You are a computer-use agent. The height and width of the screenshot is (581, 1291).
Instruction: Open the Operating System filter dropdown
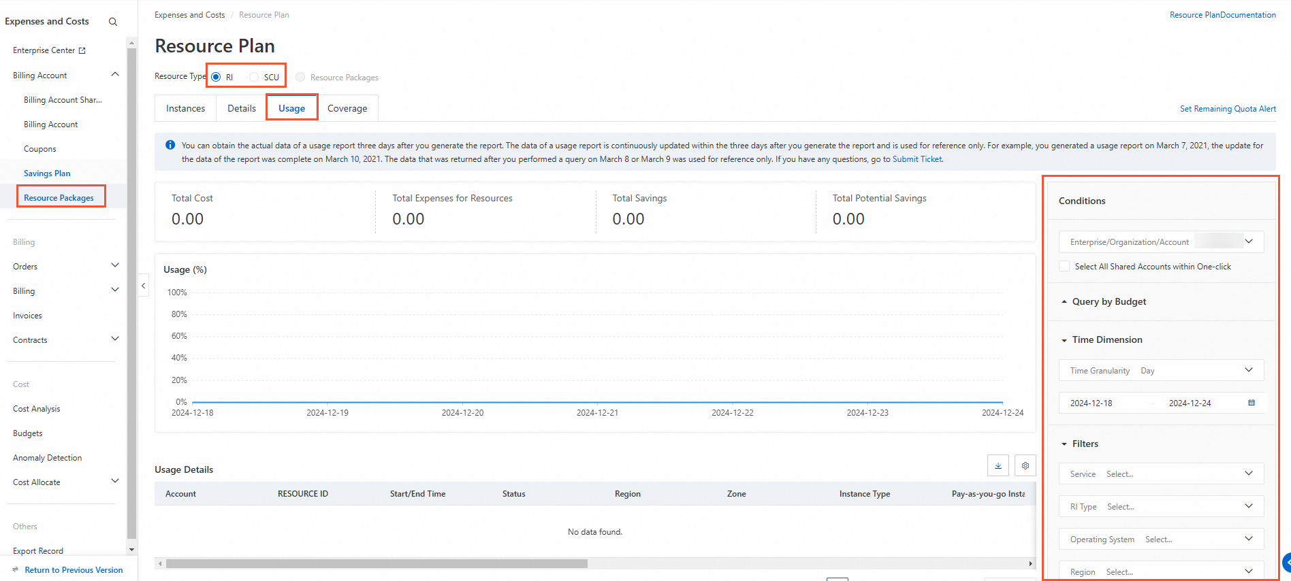(x=1162, y=539)
